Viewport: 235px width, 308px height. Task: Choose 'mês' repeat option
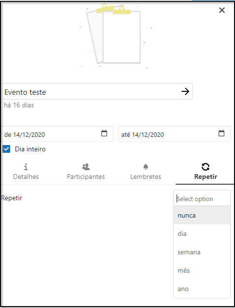(202, 270)
